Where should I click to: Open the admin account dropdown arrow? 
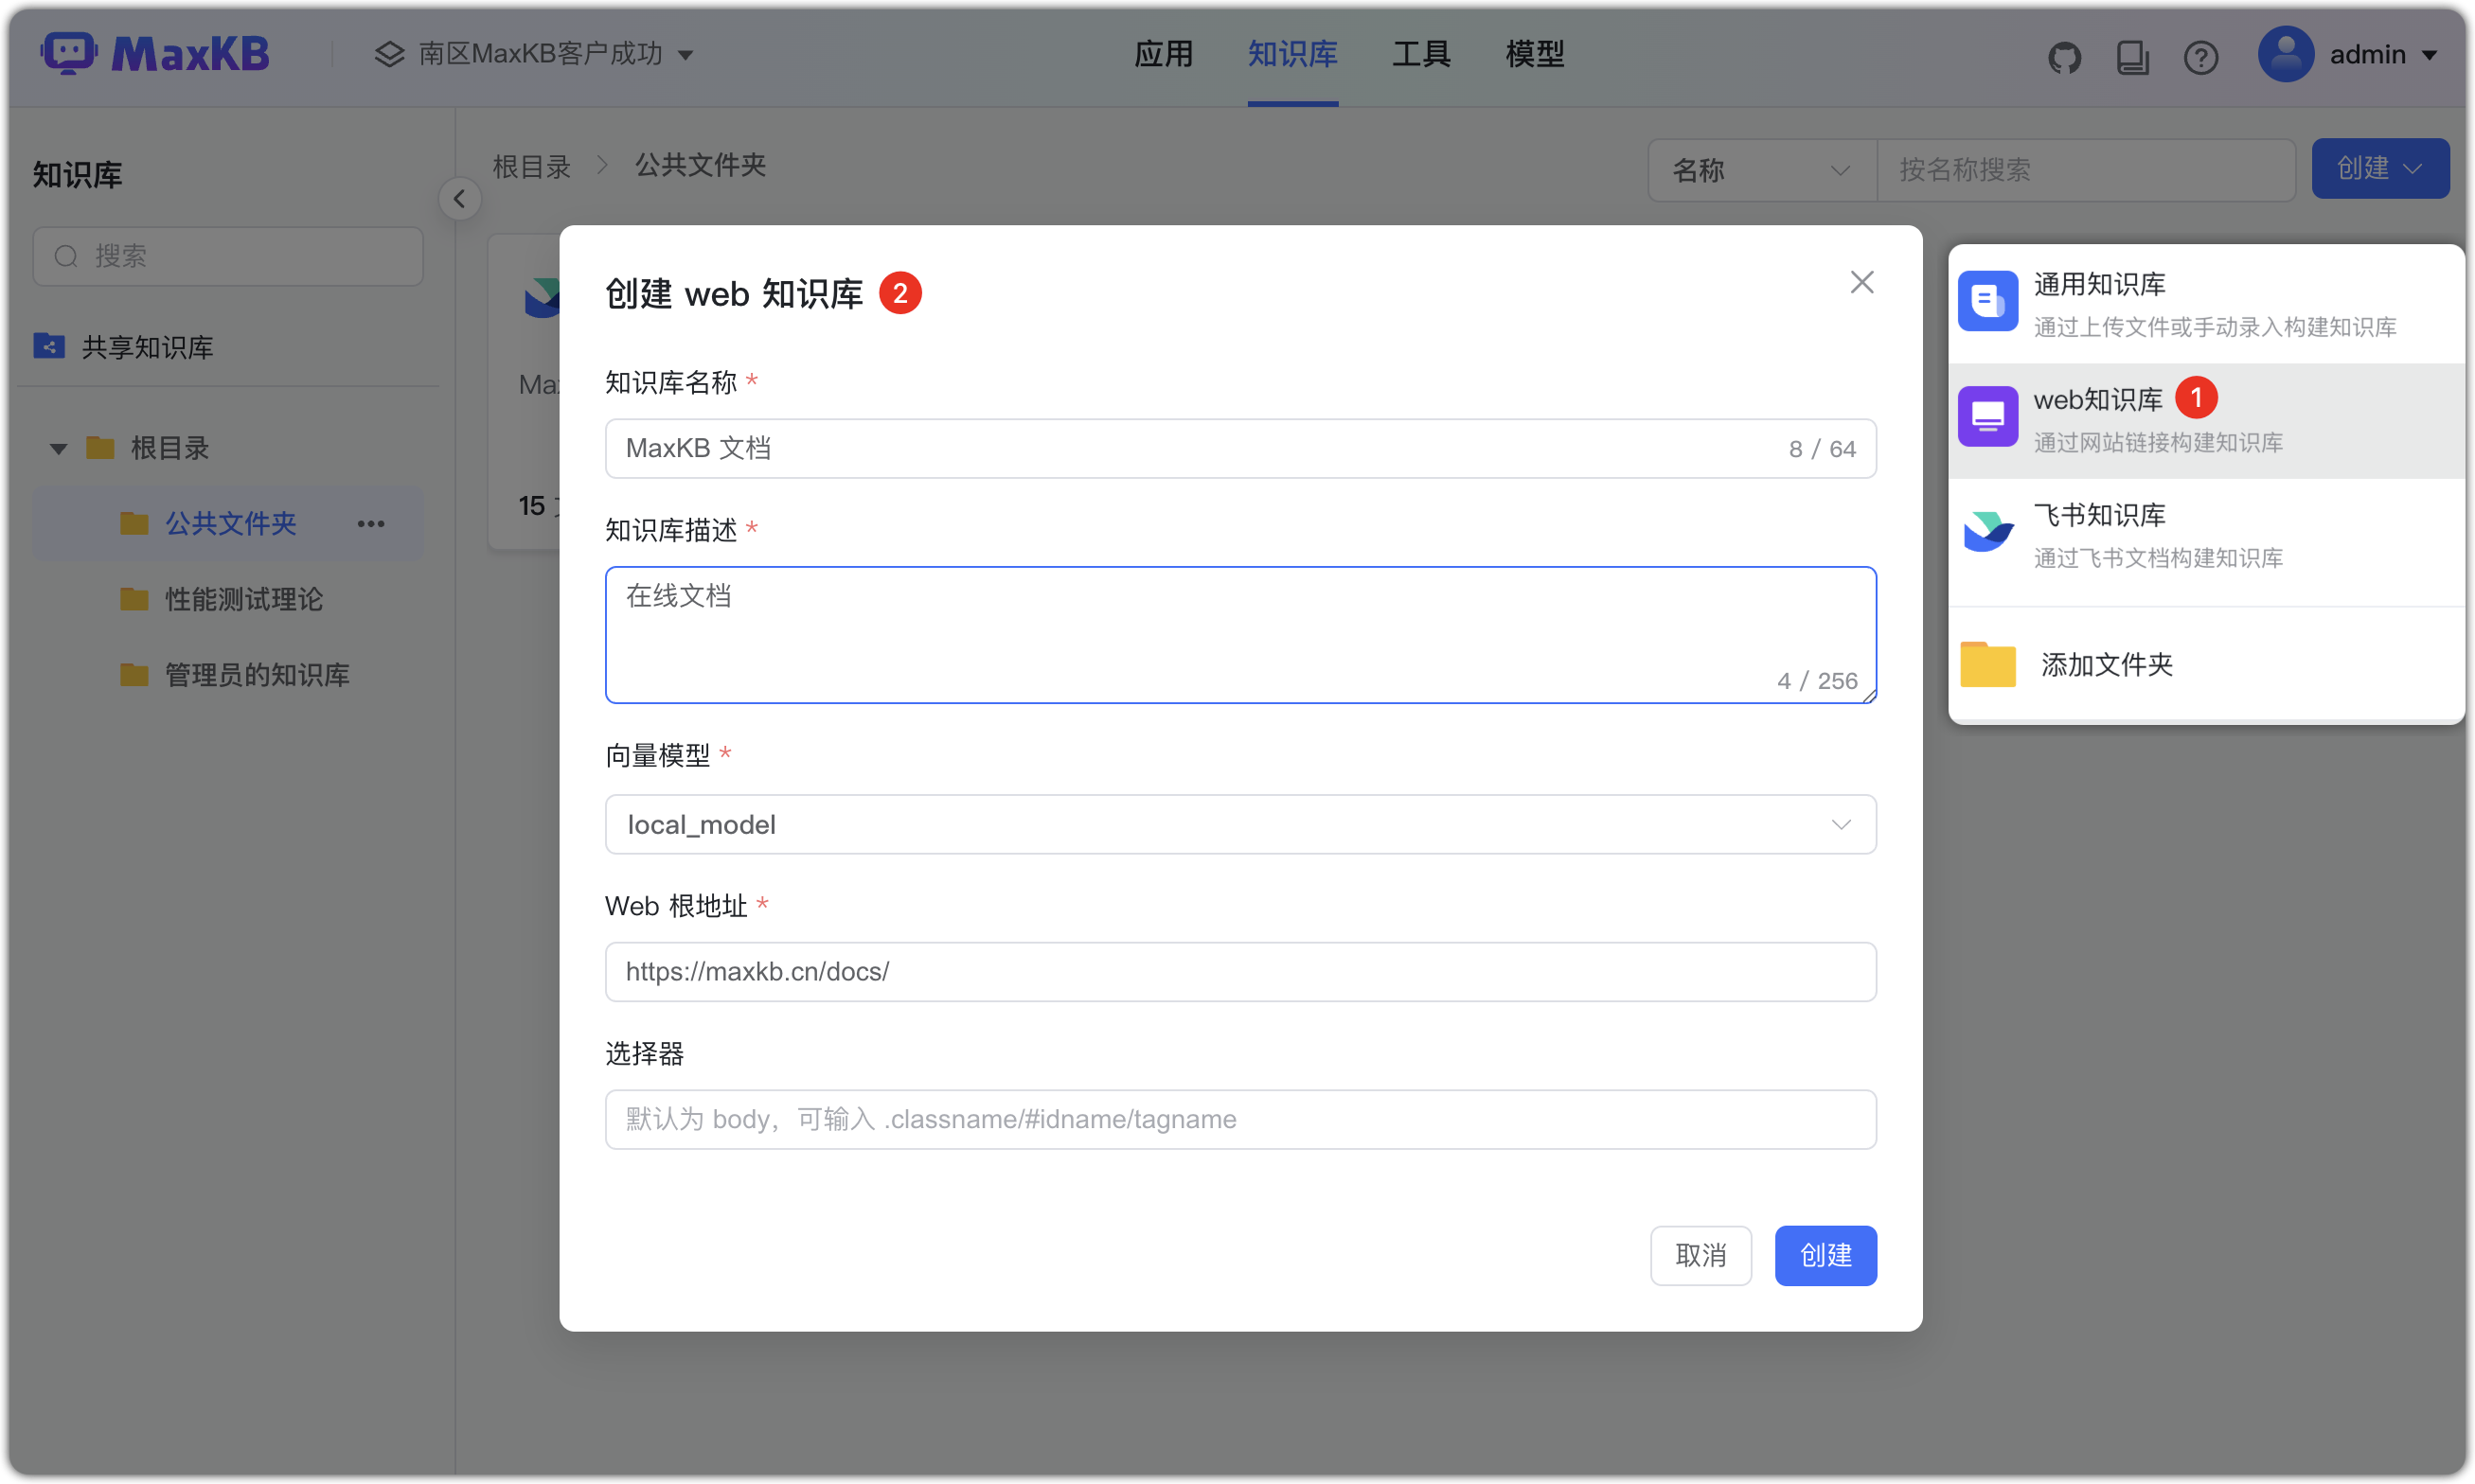2428,55
